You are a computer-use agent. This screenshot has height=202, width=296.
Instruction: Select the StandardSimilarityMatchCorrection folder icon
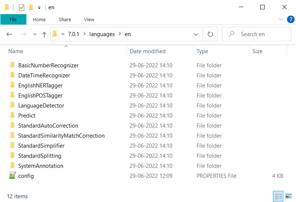tap(12, 135)
